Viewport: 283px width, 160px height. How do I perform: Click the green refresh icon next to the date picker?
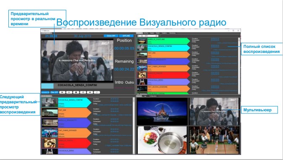160,36
